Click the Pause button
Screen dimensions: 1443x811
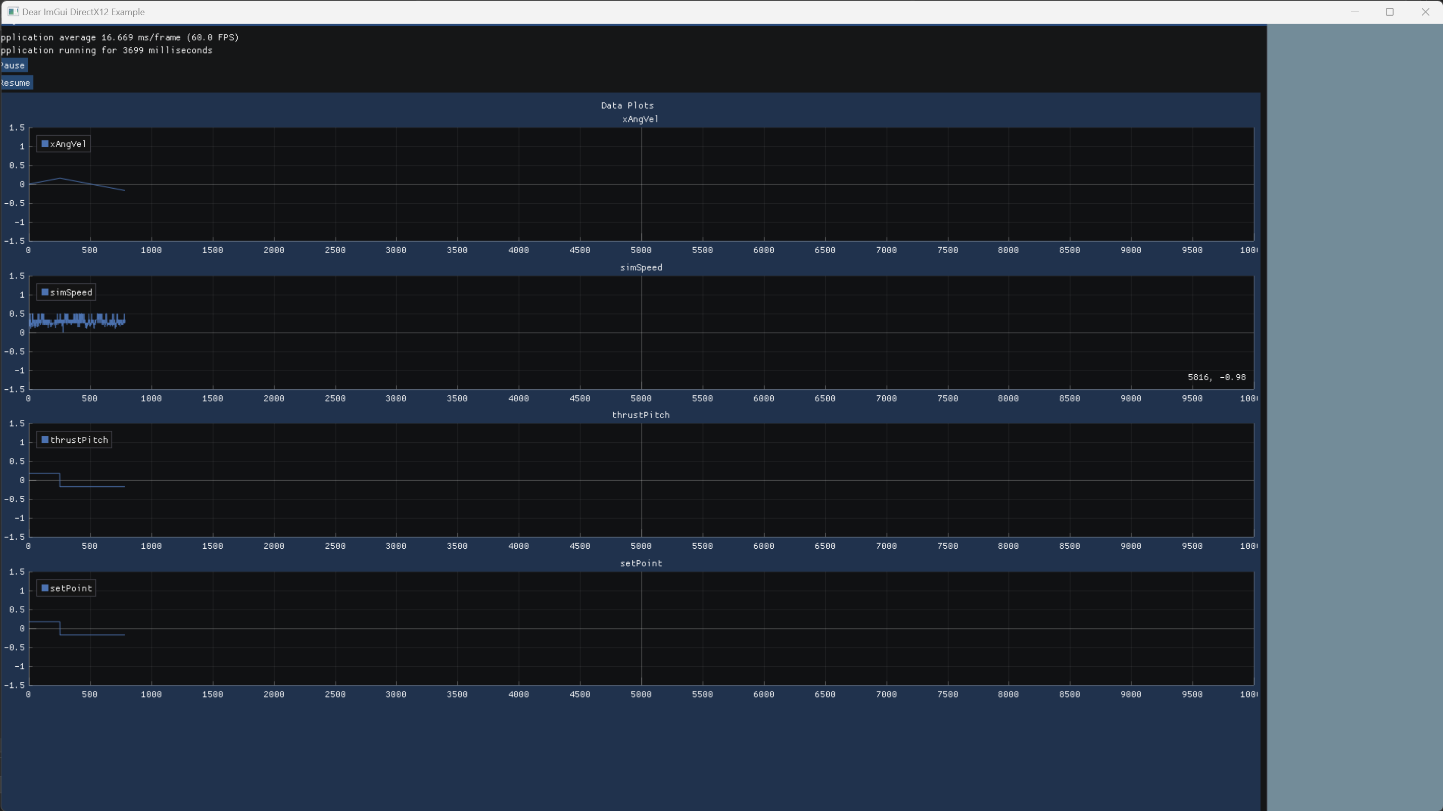pos(14,66)
